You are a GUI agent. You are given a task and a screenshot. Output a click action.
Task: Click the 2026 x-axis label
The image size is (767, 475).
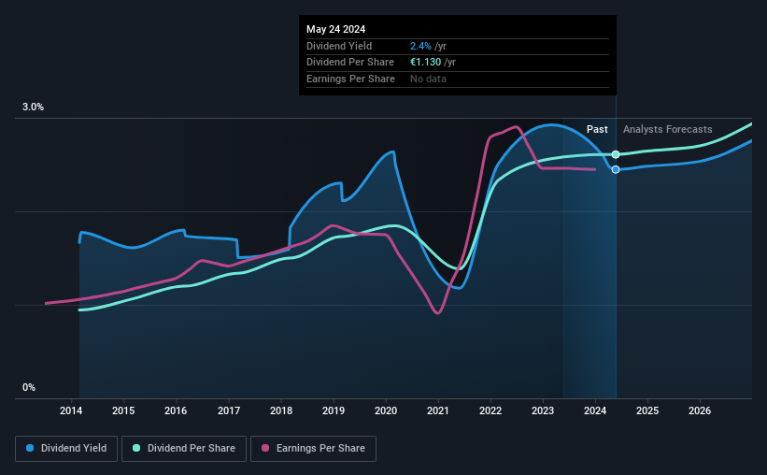pos(700,410)
